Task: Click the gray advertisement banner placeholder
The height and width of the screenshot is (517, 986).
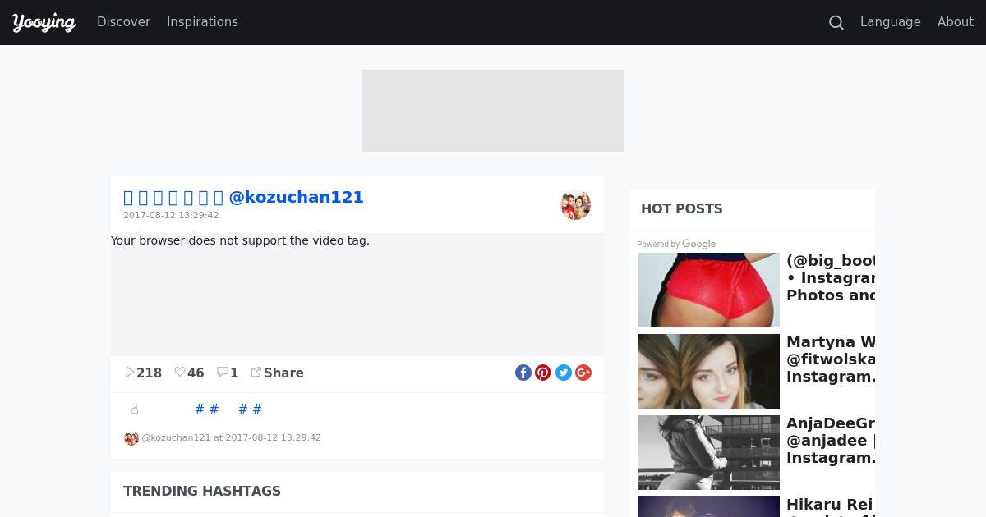Action: coord(493,111)
